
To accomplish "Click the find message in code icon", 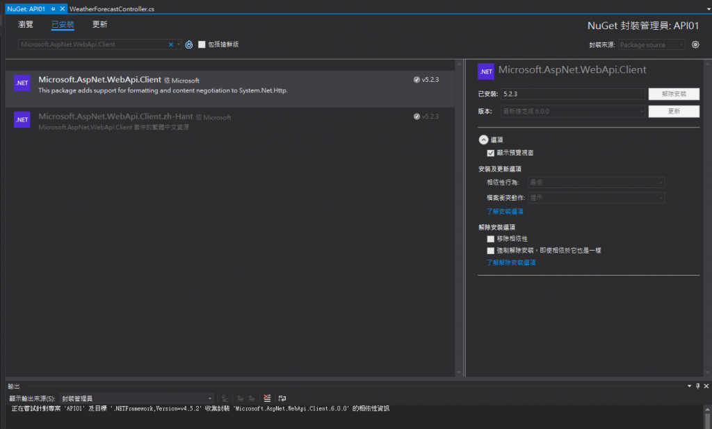I will [x=225, y=398].
